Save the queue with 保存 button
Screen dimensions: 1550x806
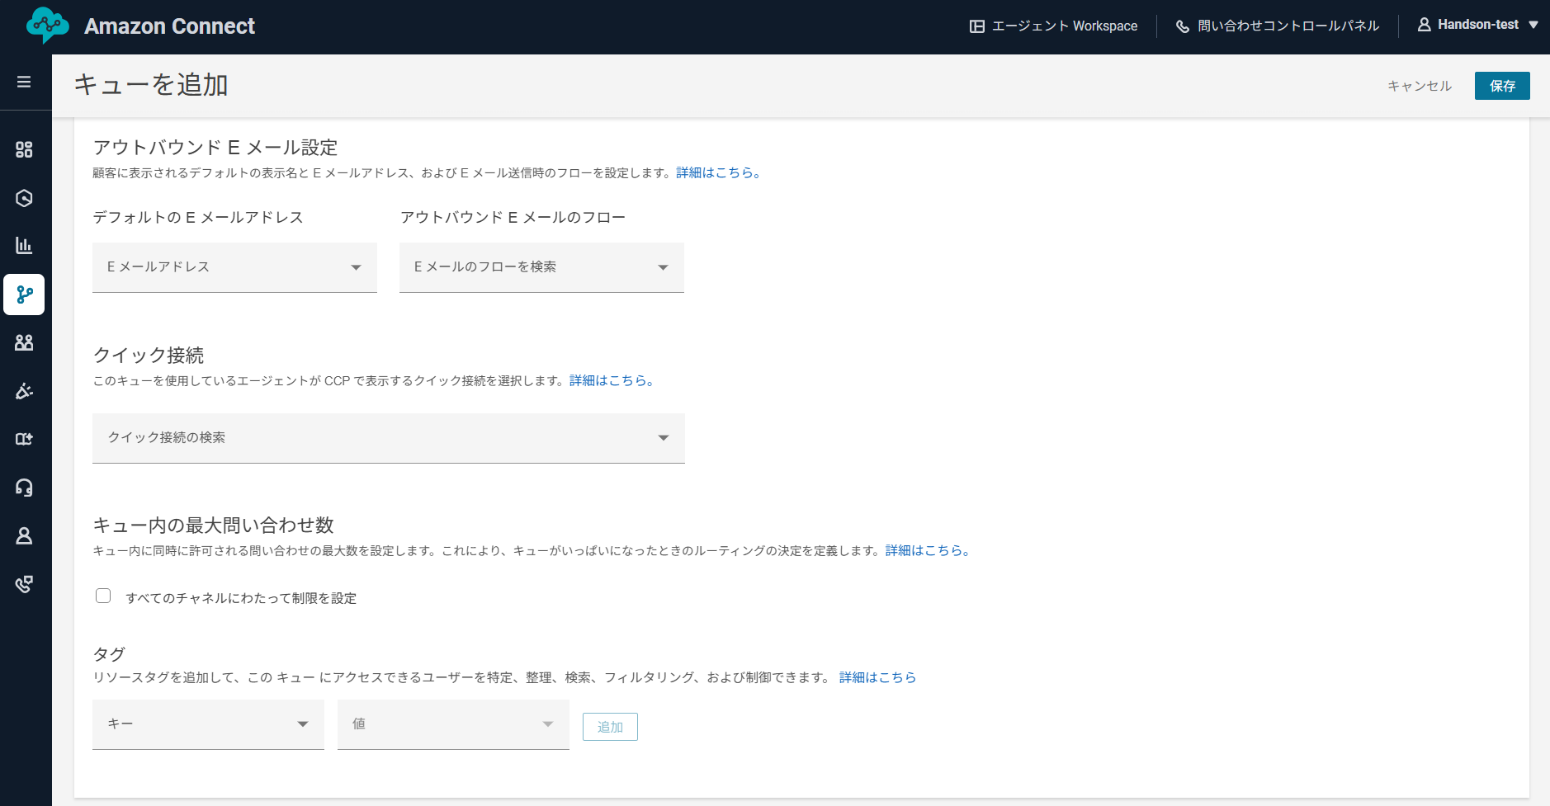click(1500, 85)
